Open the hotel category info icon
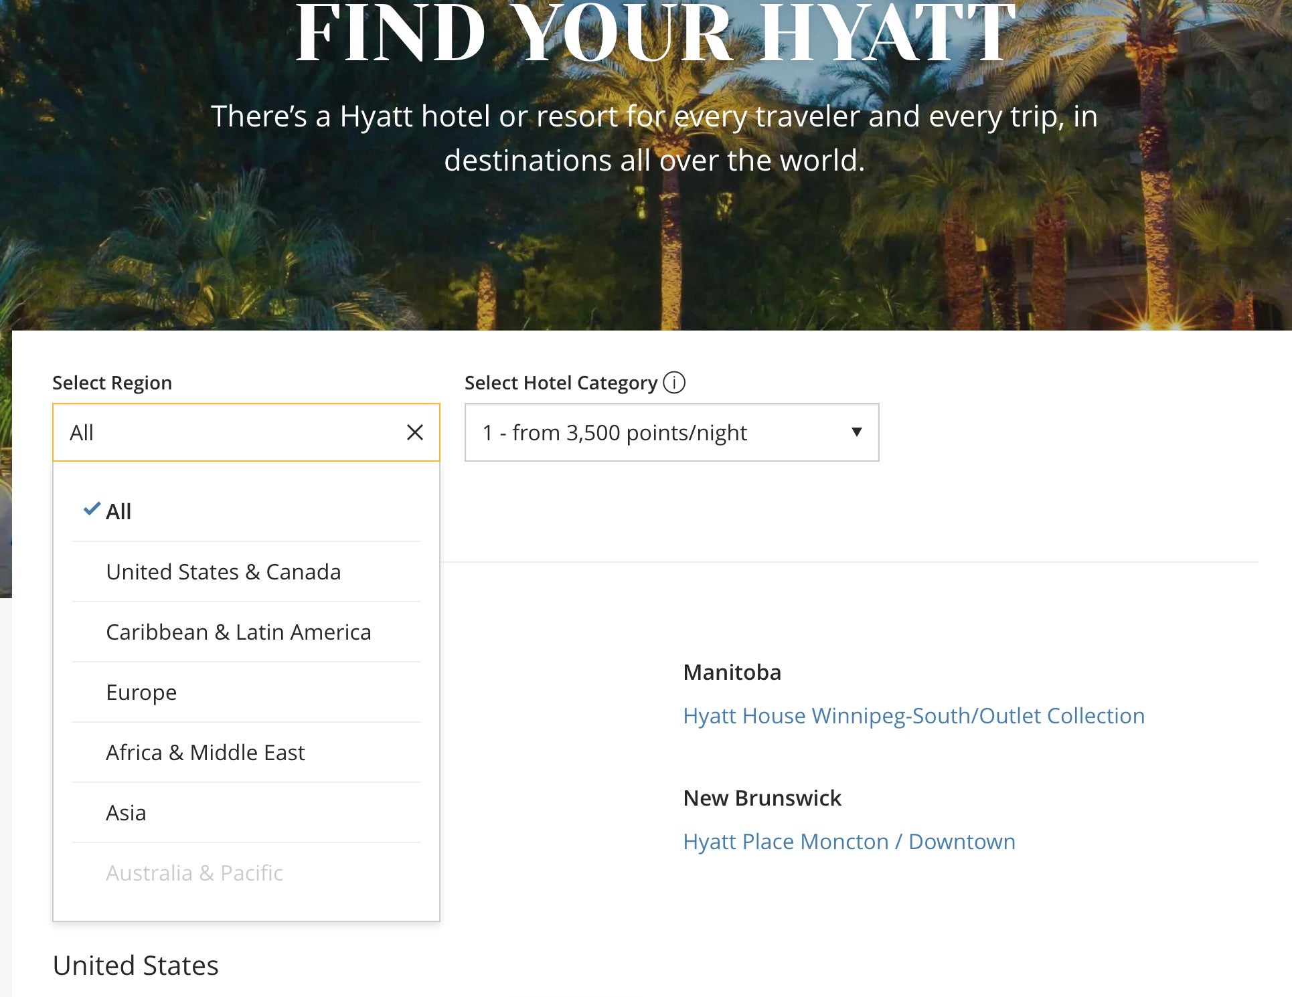The width and height of the screenshot is (1292, 997). (x=674, y=383)
